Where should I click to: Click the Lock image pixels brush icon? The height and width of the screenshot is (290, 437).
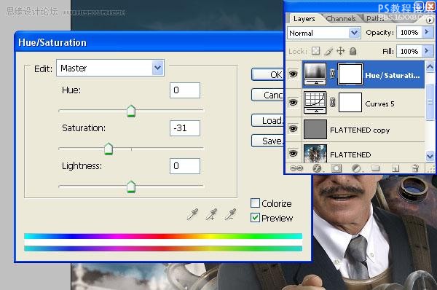point(329,51)
